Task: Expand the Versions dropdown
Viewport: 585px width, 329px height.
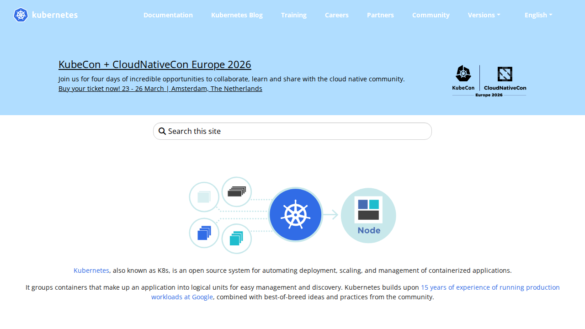Action: coord(484,15)
